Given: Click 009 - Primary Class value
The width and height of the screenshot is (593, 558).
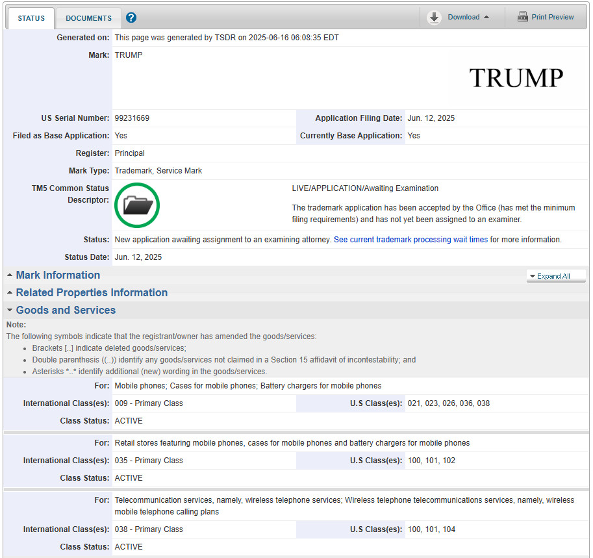Looking at the screenshot, I should pos(149,403).
